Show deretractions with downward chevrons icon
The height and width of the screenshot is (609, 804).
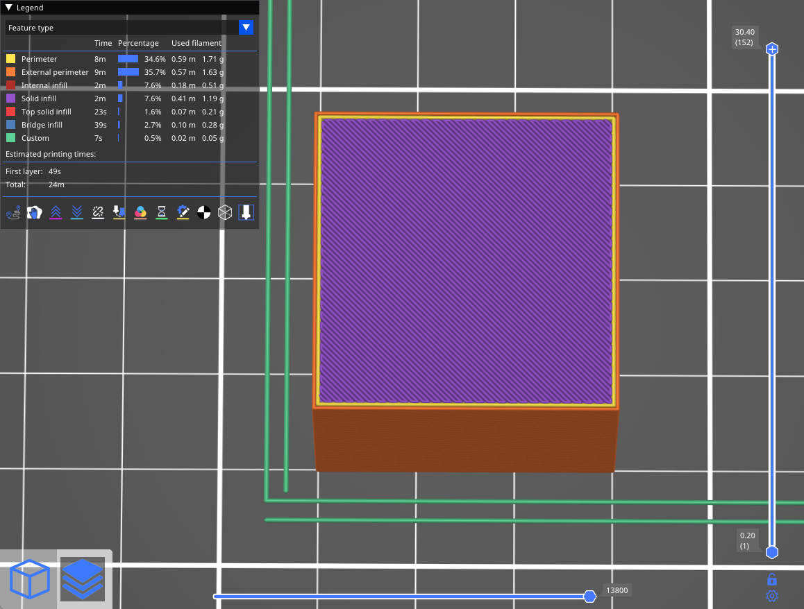(77, 213)
